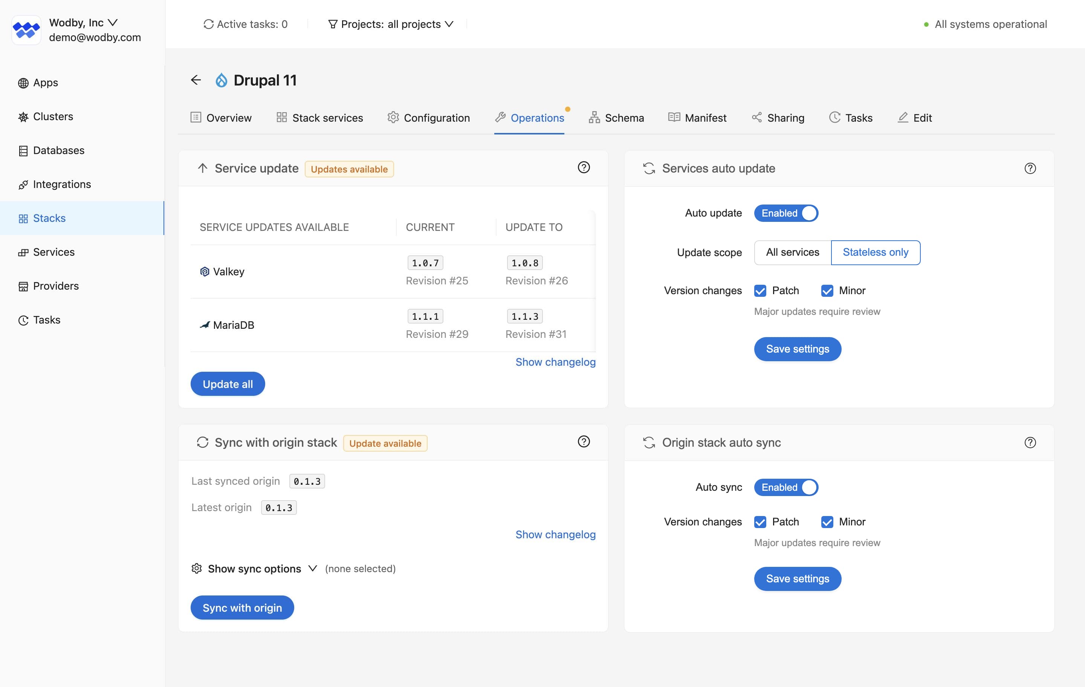Open Stacks in the sidebar

coord(82,218)
